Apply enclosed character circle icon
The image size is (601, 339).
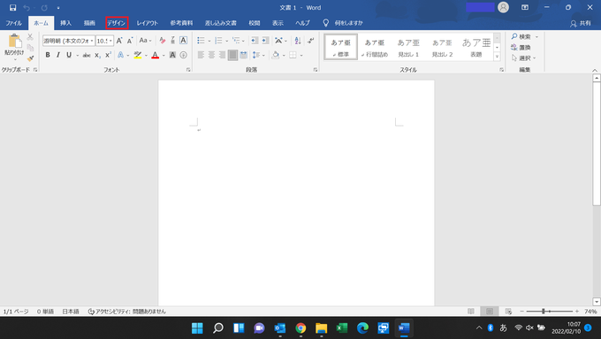pyautogui.click(x=184, y=55)
